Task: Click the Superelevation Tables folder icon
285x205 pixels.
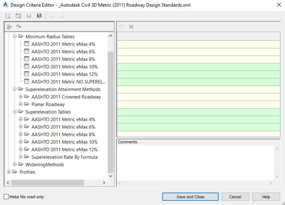Action: pyautogui.click(x=21, y=112)
